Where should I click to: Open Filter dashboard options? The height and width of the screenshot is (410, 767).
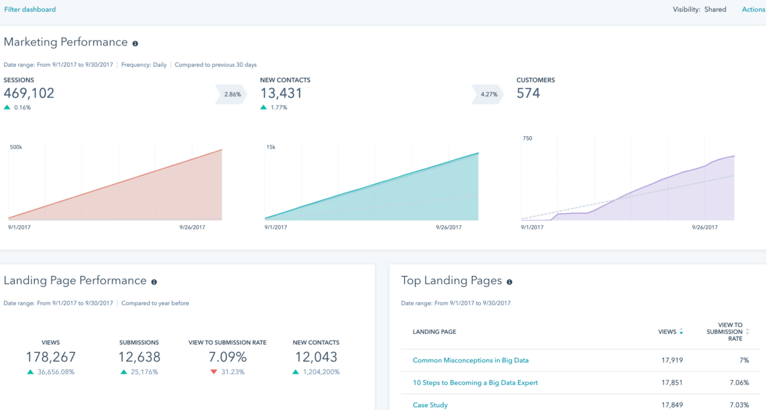30,9
